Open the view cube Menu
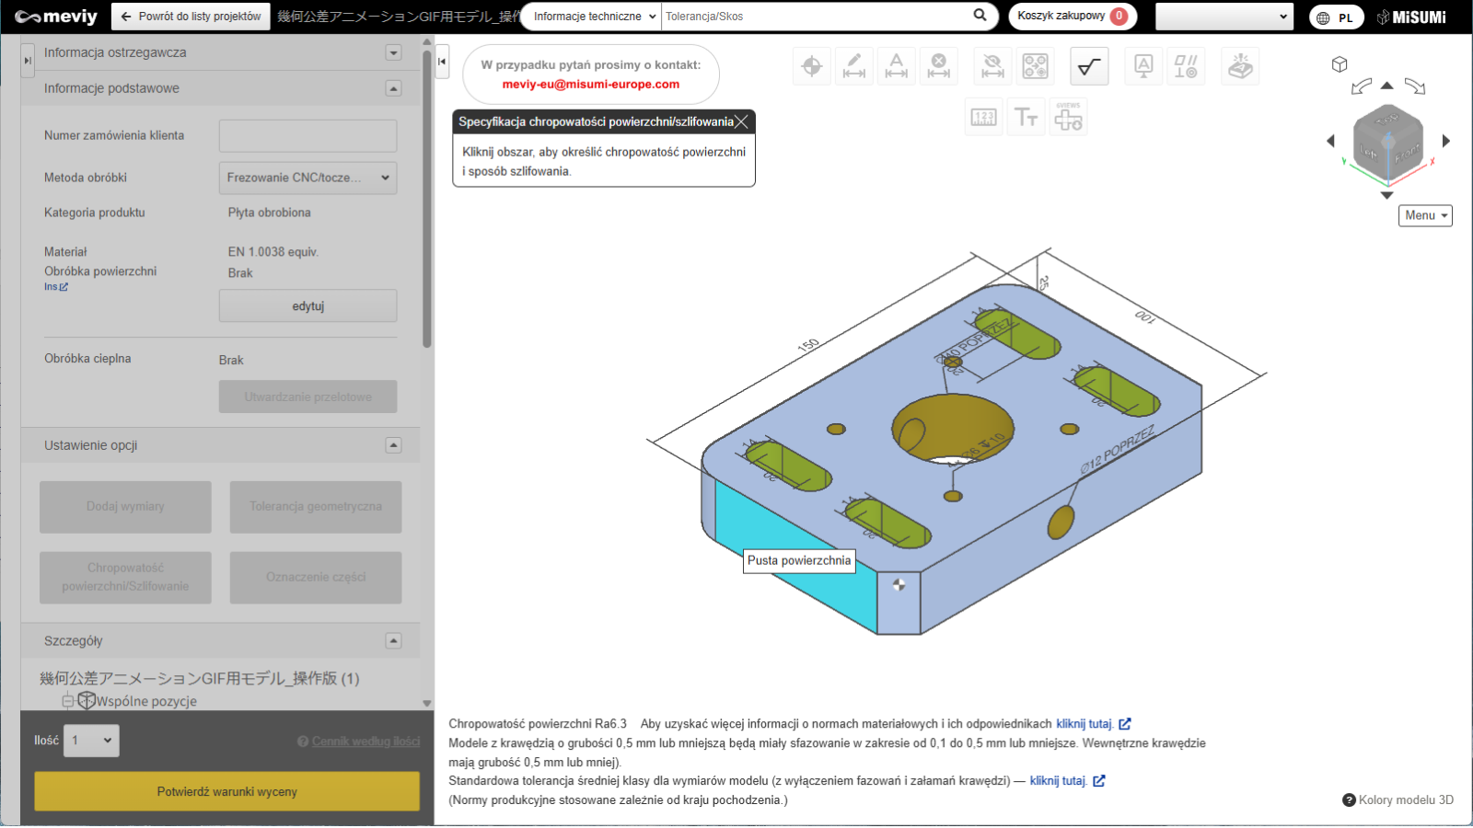 (x=1424, y=215)
